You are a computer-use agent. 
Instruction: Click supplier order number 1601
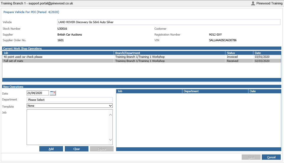pyautogui.click(x=60, y=40)
